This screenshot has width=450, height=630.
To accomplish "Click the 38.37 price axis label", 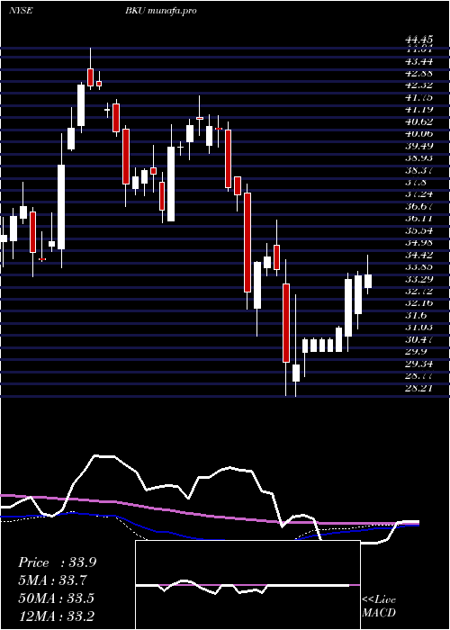I will point(419,170).
